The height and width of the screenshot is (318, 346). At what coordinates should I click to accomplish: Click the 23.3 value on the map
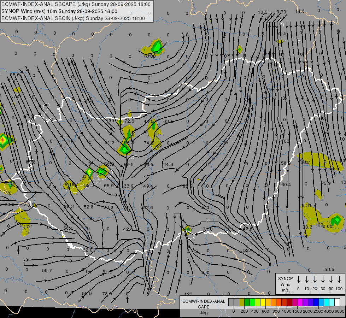[10, 205]
